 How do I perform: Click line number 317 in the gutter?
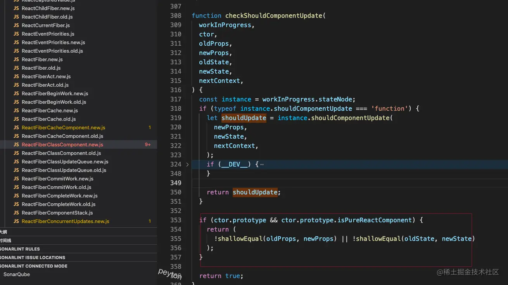176,100
